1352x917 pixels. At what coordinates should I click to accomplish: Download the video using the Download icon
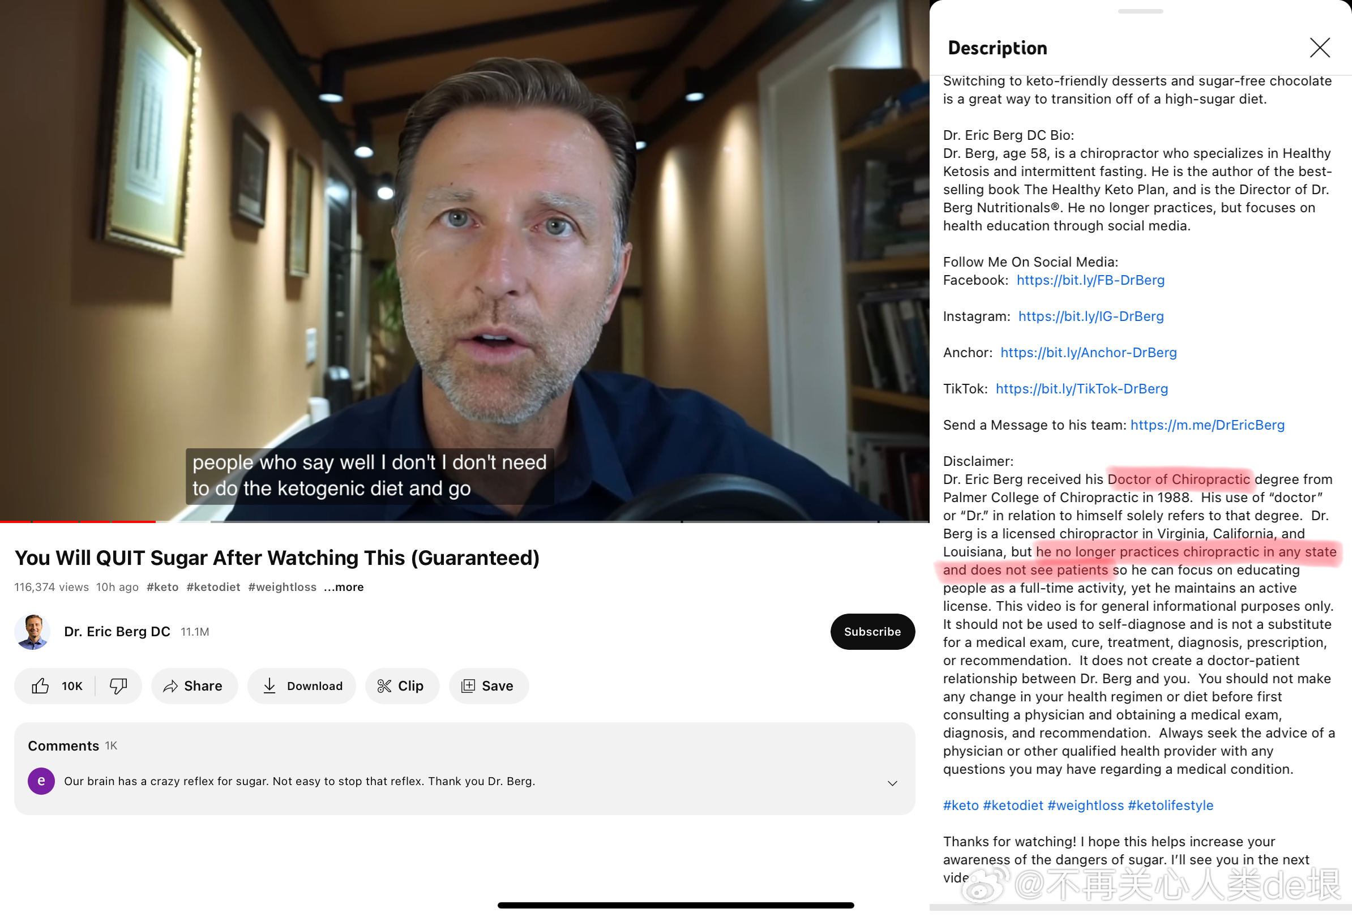coord(269,686)
